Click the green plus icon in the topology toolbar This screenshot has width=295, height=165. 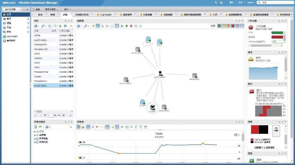[x=127, y=26]
